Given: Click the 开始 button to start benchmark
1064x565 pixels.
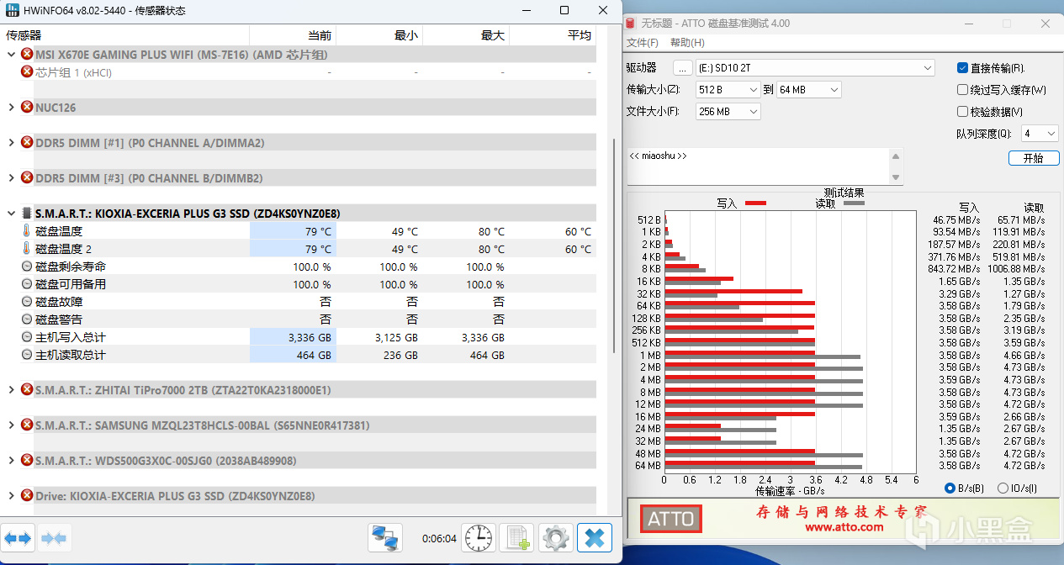Looking at the screenshot, I should click(x=1033, y=158).
